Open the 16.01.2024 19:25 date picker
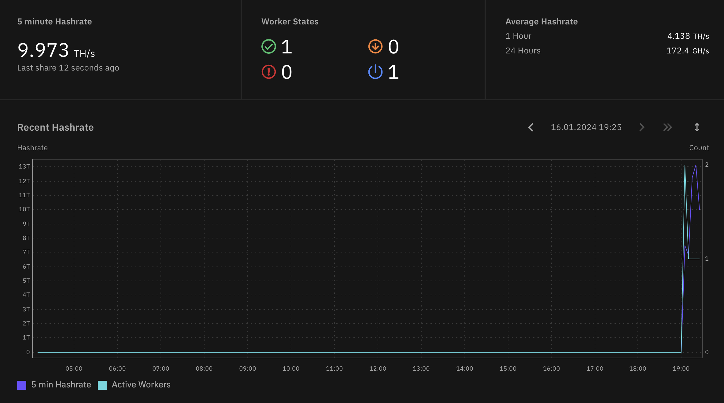This screenshot has width=724, height=403. tap(586, 127)
